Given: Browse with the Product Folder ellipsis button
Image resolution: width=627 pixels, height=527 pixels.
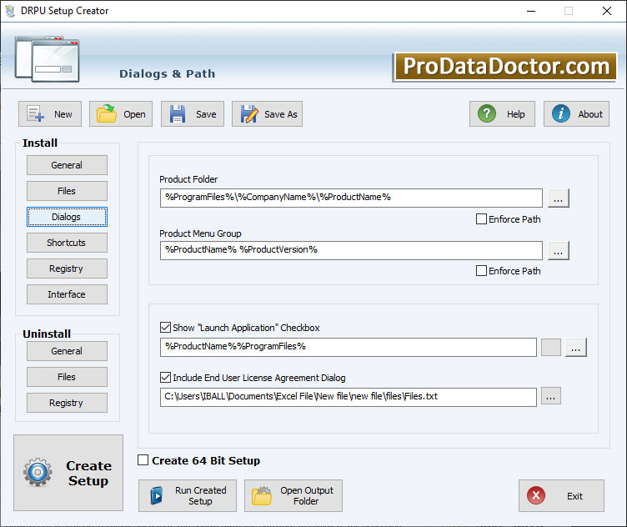Looking at the screenshot, I should pos(559,198).
